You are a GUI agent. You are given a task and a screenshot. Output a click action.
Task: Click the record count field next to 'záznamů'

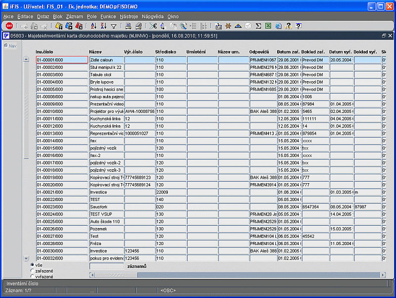click(106, 266)
